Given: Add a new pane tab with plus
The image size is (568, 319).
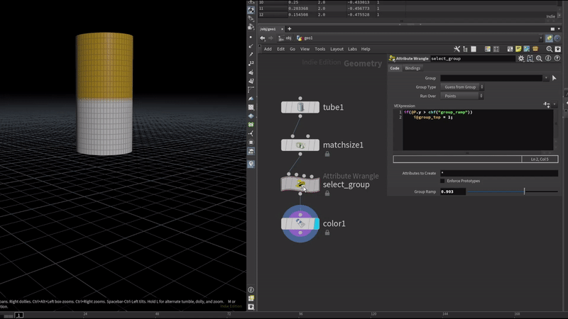Looking at the screenshot, I should click(x=290, y=29).
